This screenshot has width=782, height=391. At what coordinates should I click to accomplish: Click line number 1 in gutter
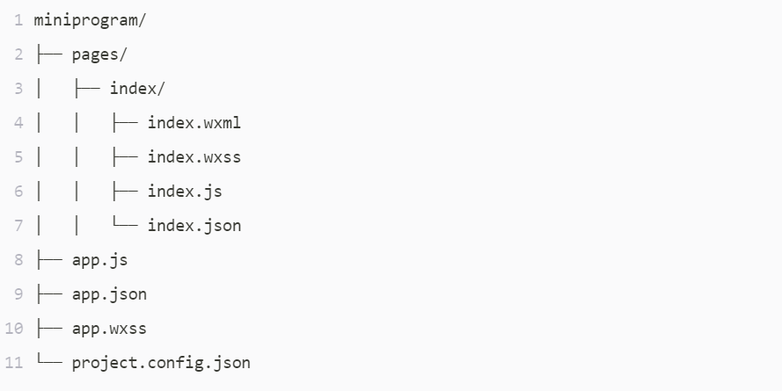[18, 20]
